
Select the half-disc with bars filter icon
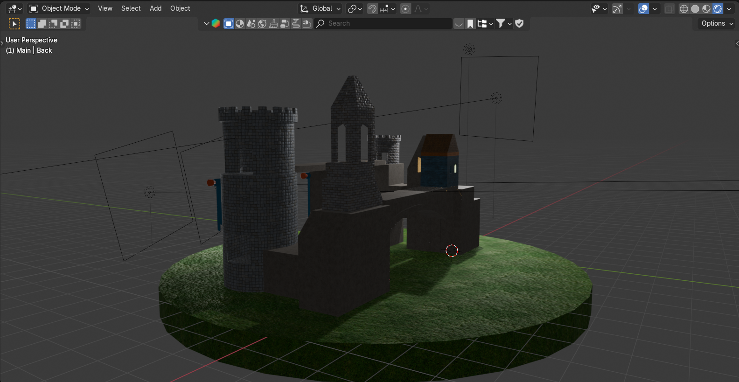pyautogui.click(x=307, y=23)
